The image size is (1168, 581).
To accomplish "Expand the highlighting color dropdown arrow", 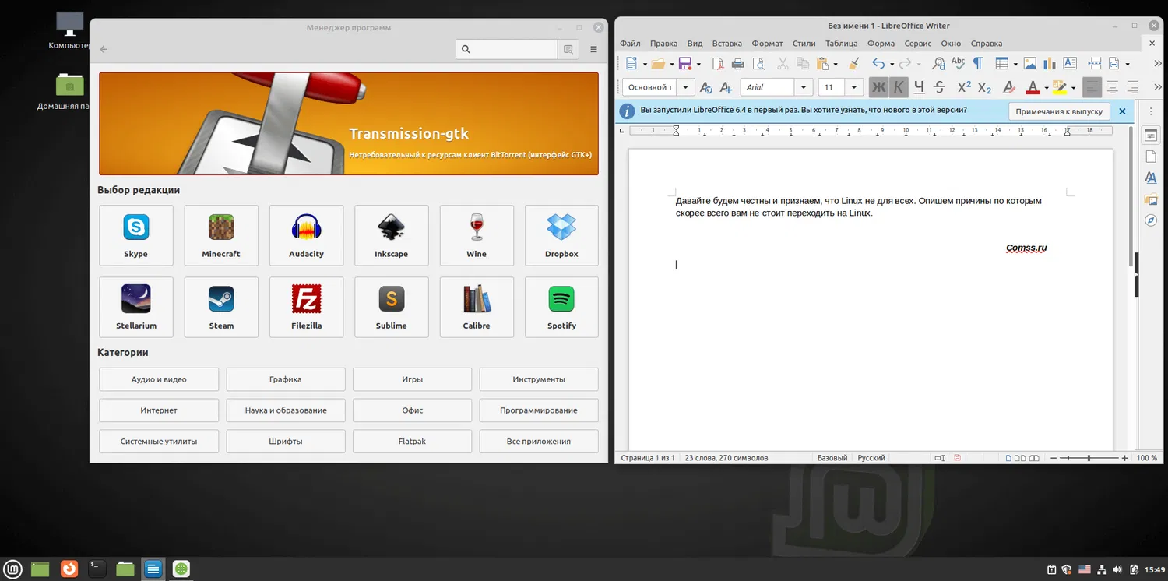I will pos(1073,87).
